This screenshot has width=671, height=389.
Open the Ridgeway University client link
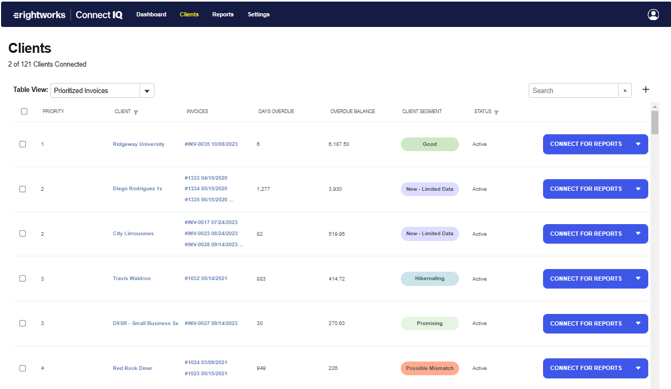[139, 144]
